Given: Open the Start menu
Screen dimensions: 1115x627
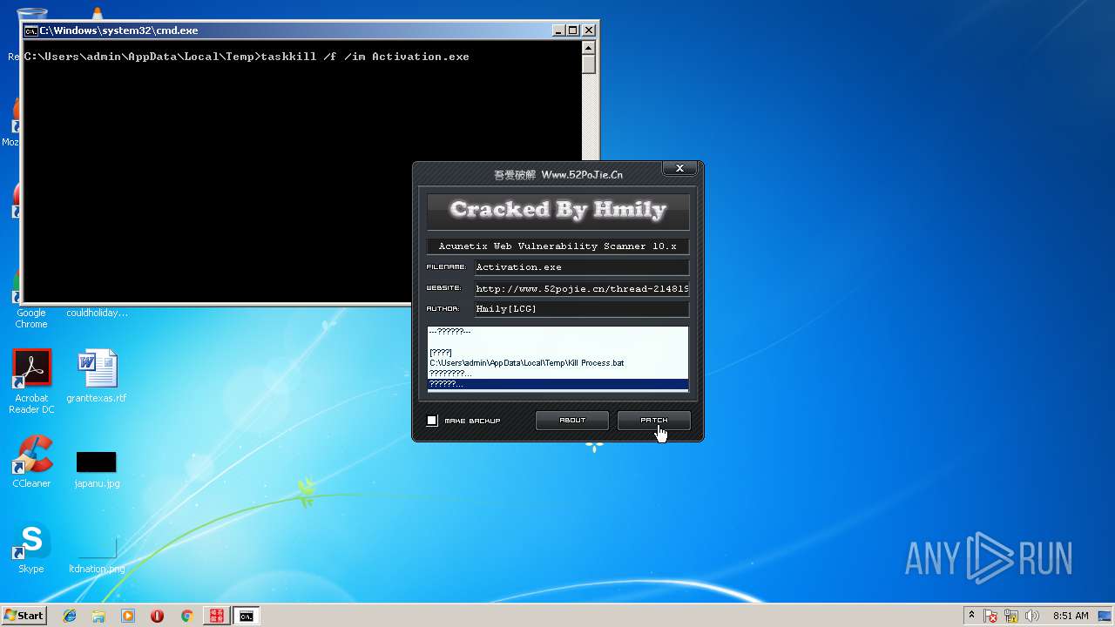Looking at the screenshot, I should point(24,616).
